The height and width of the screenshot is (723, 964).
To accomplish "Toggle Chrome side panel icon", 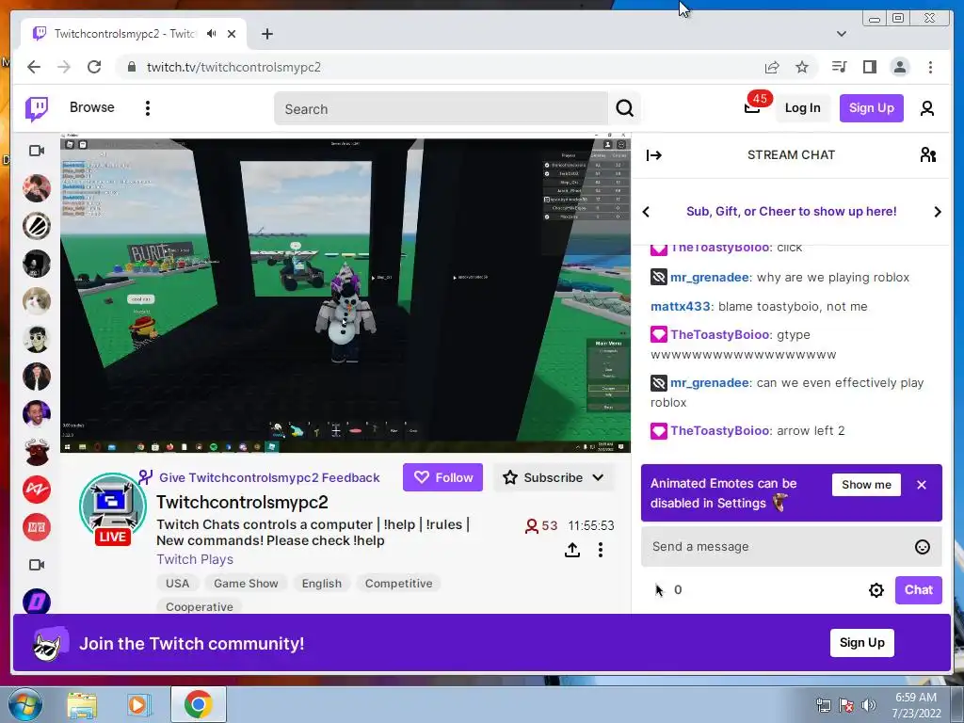I will coord(869,67).
